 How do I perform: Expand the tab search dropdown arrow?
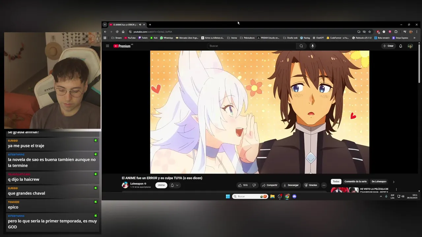click(x=105, y=25)
